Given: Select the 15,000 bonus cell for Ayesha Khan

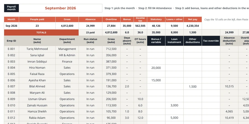Looking at the screenshot, I should point(156,80).
